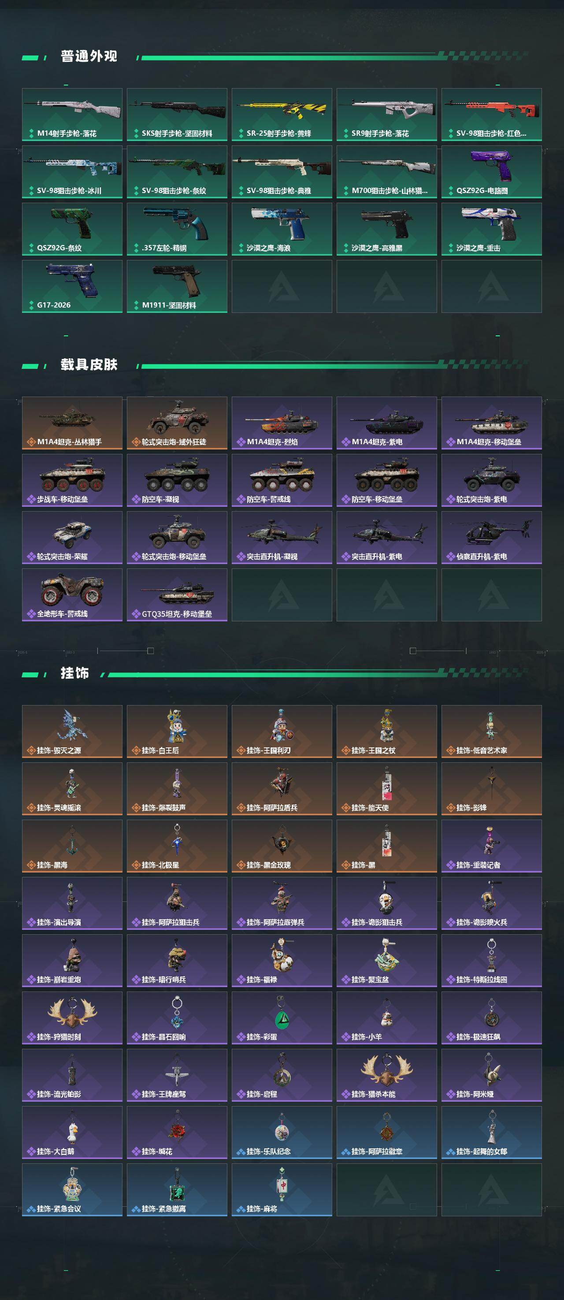
Task: Select the SR-25射手步枪-黄蜂 yellow rifle skin
Action: [x=282, y=115]
